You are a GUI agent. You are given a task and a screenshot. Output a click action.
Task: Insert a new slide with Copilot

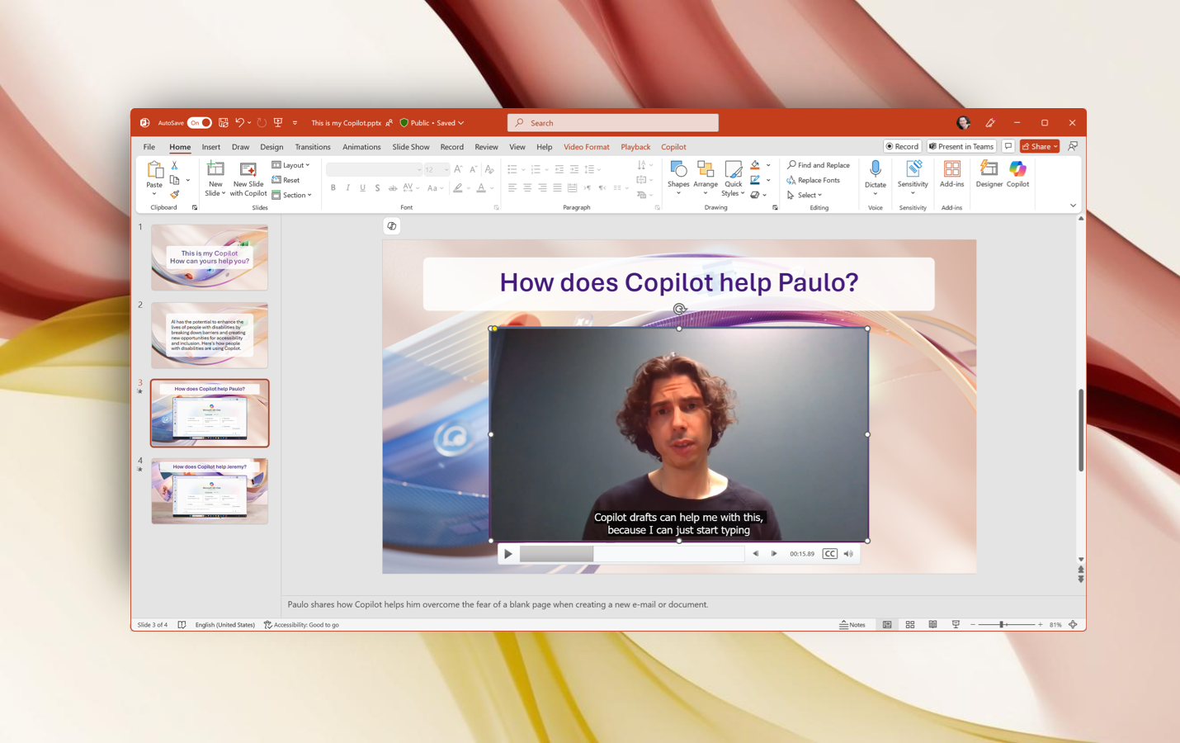click(248, 179)
